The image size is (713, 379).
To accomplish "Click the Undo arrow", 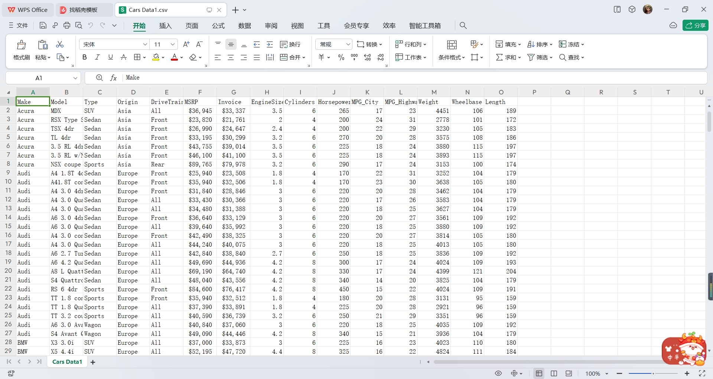I will coord(91,25).
